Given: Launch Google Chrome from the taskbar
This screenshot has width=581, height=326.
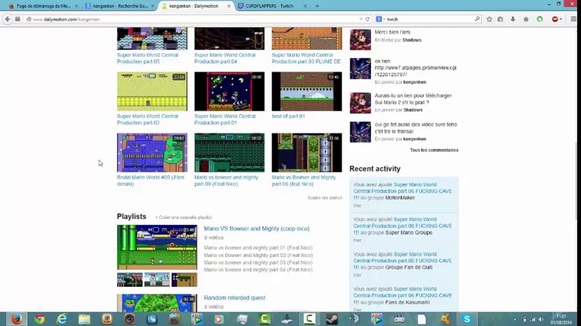Looking at the screenshot, I should (x=39, y=319).
